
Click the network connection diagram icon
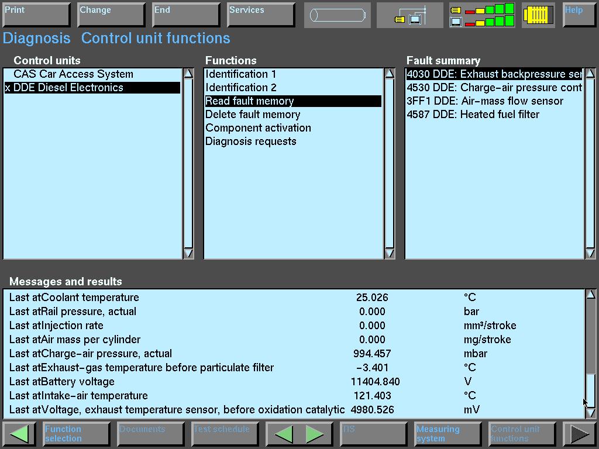(x=410, y=15)
